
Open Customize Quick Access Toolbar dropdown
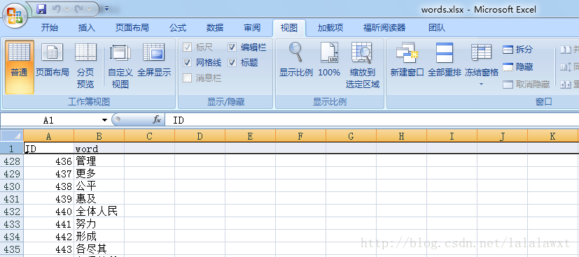point(106,8)
